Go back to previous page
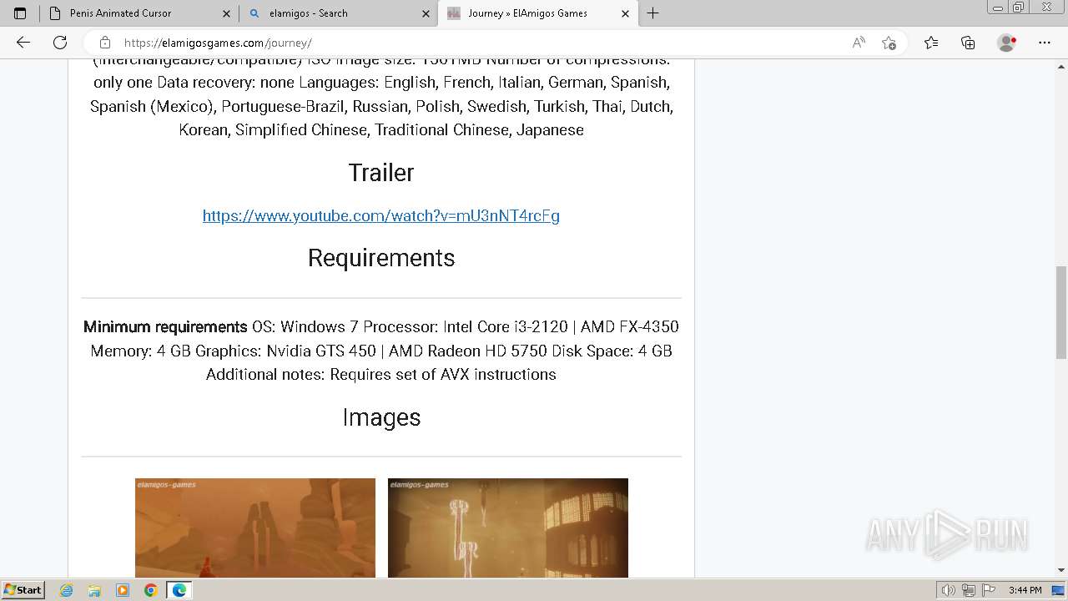Image resolution: width=1068 pixels, height=601 pixels. pyautogui.click(x=23, y=43)
